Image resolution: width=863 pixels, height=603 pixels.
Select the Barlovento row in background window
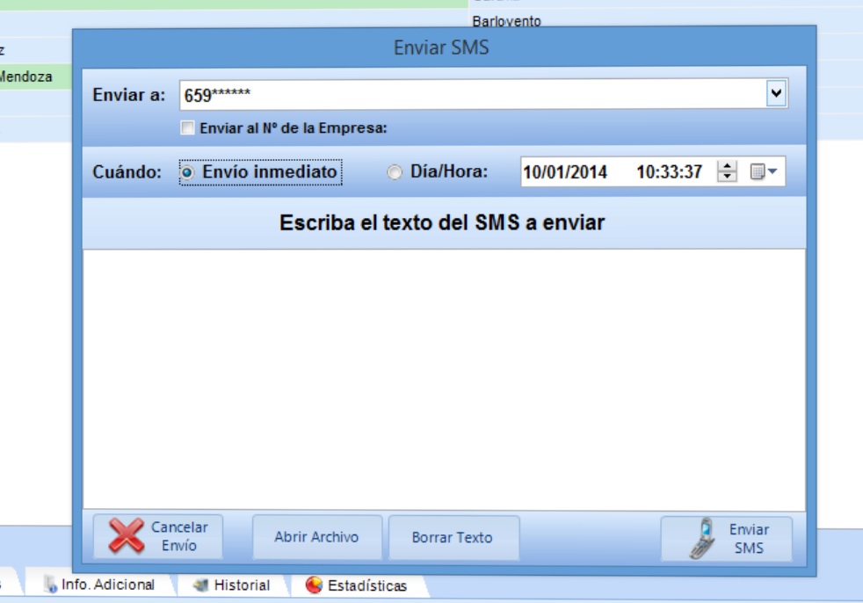(506, 21)
